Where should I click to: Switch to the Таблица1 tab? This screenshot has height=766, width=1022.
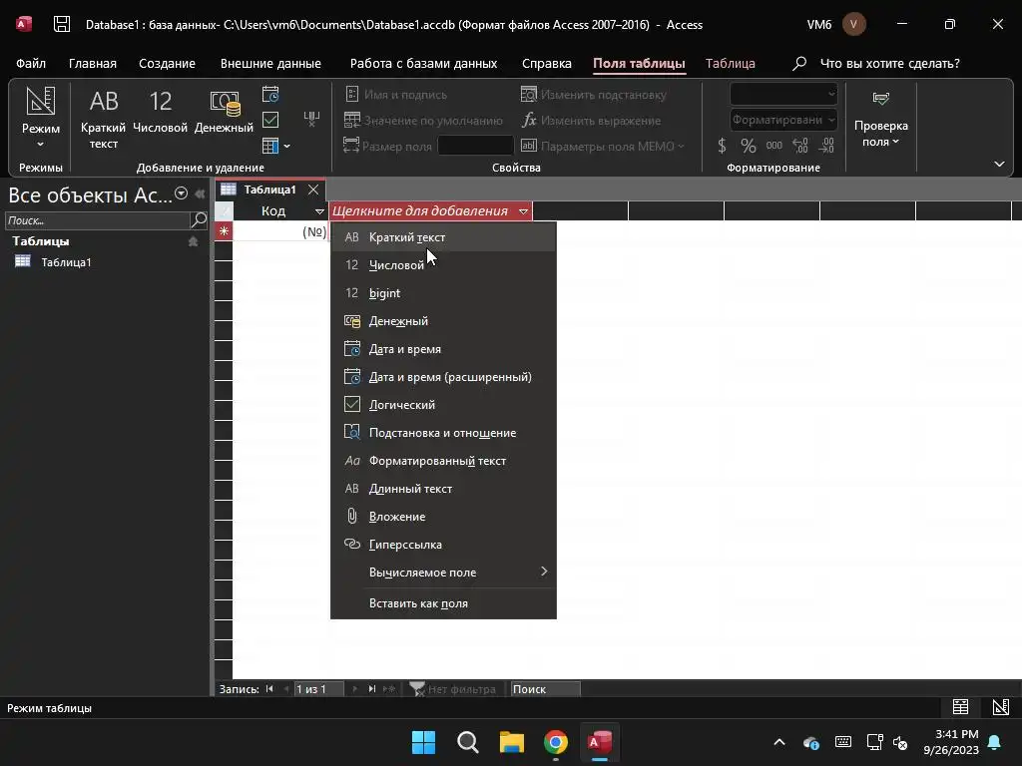[x=269, y=190]
